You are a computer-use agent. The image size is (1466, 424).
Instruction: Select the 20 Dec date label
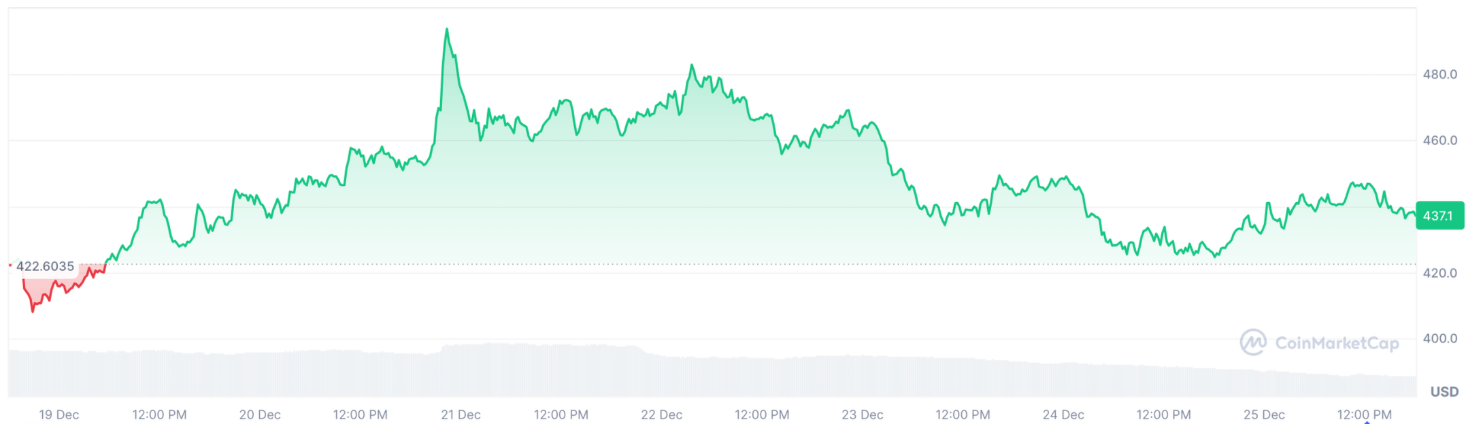click(x=260, y=414)
